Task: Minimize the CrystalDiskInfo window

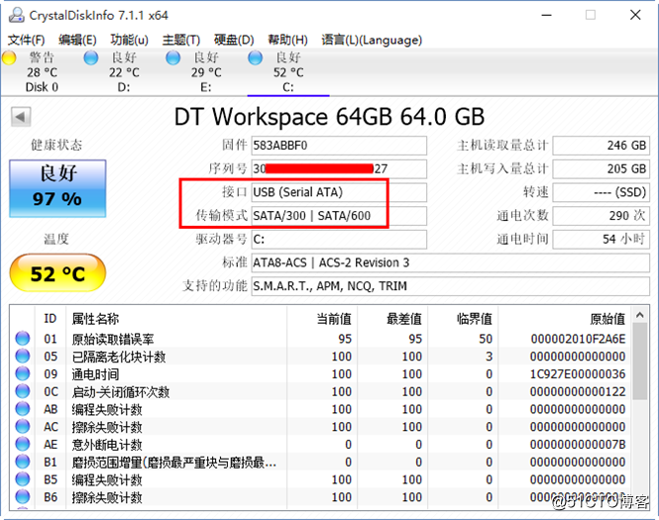Action: (546, 16)
